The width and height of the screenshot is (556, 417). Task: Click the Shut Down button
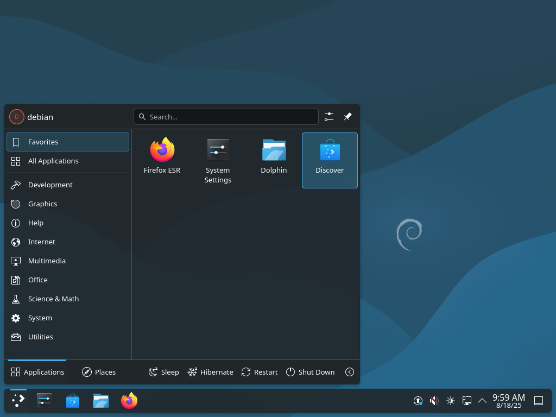310,372
